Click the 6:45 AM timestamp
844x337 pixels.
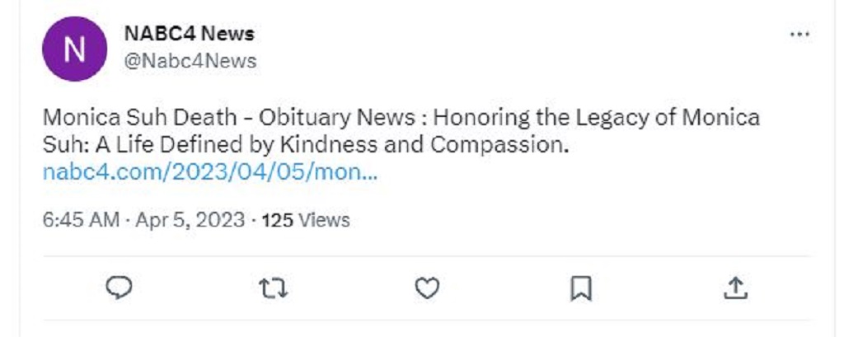click(81, 220)
